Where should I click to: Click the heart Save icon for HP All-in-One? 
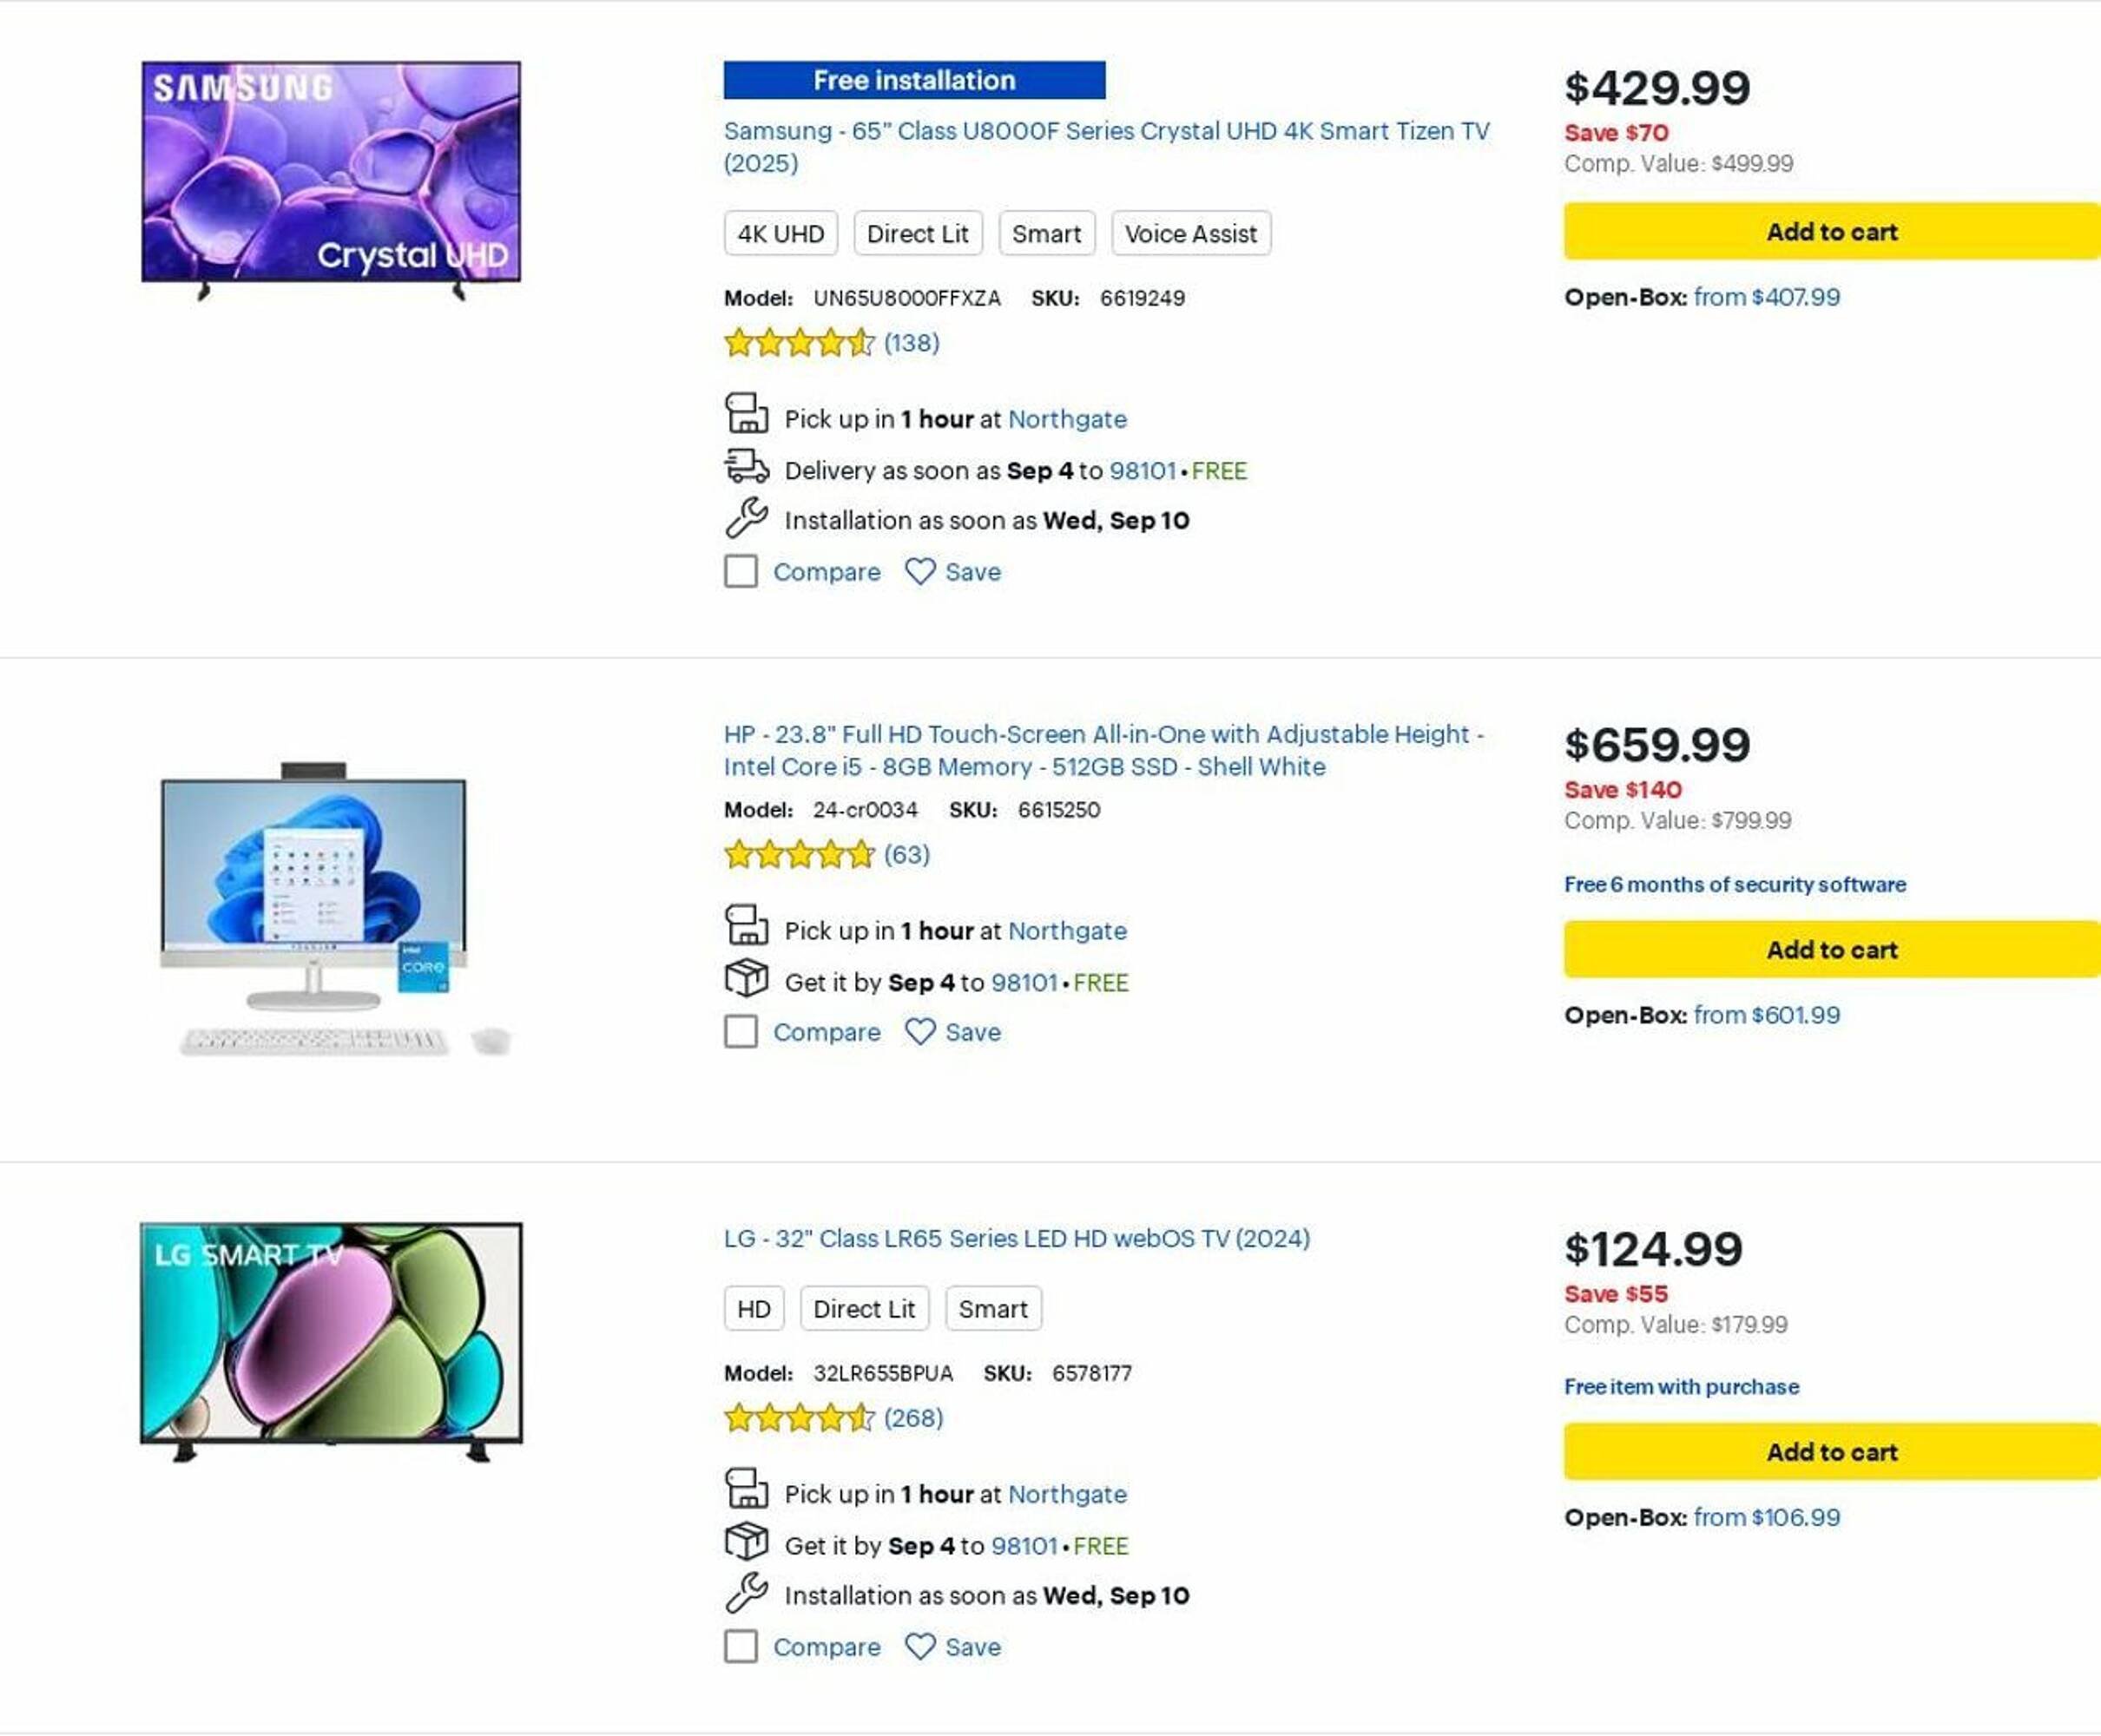[919, 1032]
